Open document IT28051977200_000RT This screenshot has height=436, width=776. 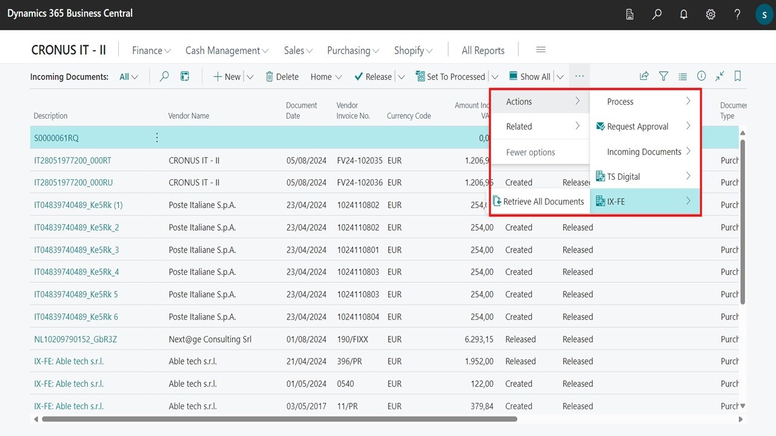pos(73,160)
